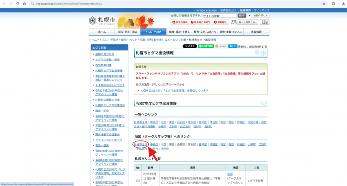Viewport: 347px width, 186px height.
Task: Open 地図 link in table row 136
Action: pyautogui.click(x=230, y=174)
